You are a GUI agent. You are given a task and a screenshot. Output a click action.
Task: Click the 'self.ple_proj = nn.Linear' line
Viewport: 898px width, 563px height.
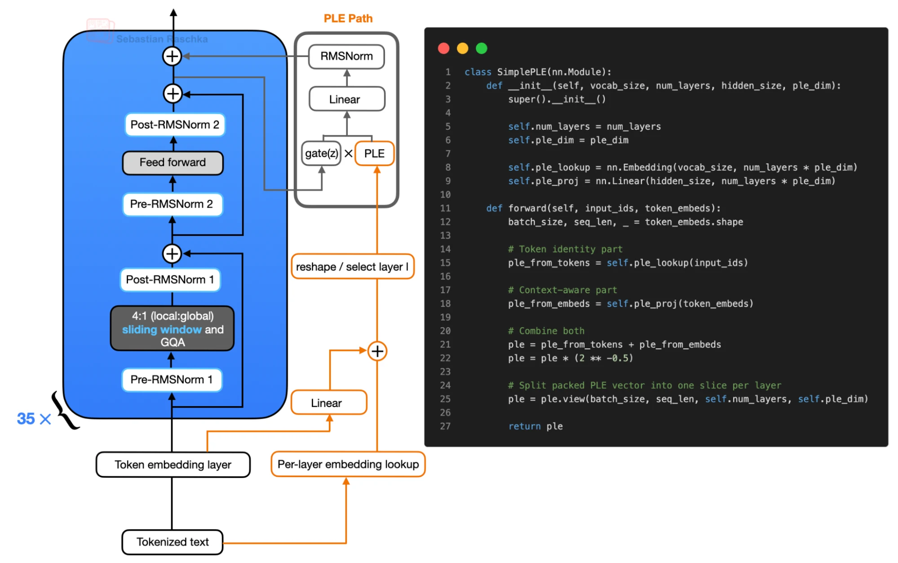tap(672, 181)
